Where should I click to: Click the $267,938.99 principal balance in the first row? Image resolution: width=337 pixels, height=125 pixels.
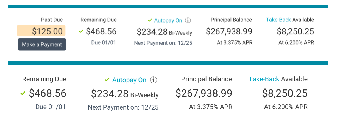(229, 31)
